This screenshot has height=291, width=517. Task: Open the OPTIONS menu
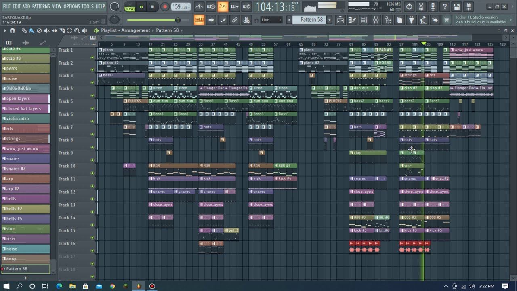click(71, 6)
